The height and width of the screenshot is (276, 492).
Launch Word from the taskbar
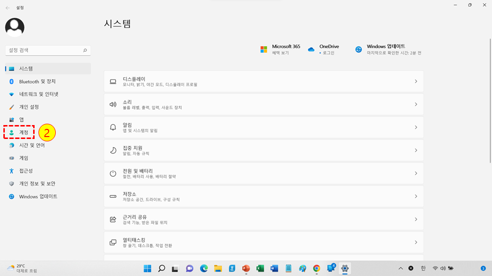coord(274,268)
